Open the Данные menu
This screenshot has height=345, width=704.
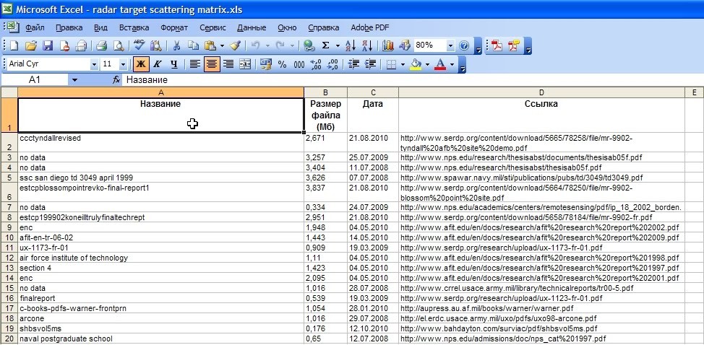click(x=252, y=27)
